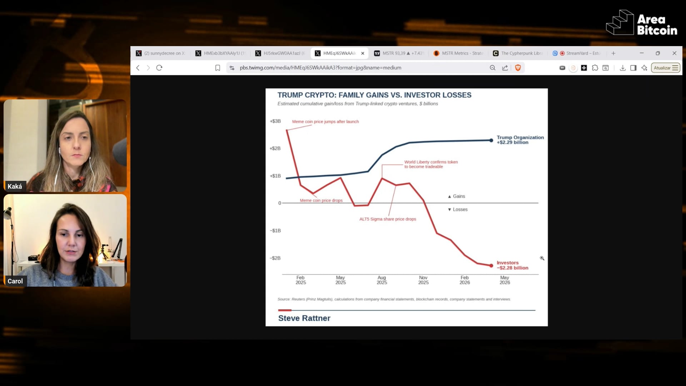Click 'ALT5 Sigma share price drops' annotation
Screen dimensions: 686x386
pyautogui.click(x=388, y=219)
